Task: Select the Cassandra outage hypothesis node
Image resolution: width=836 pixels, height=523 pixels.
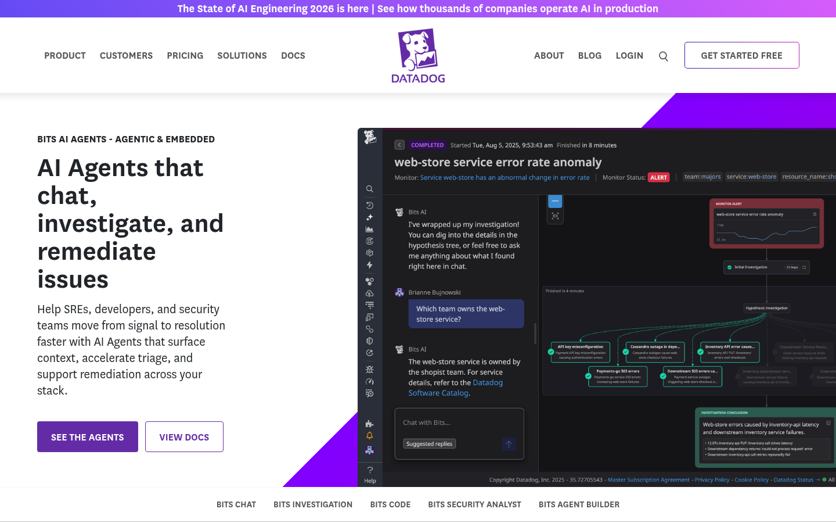Action: click(655, 352)
